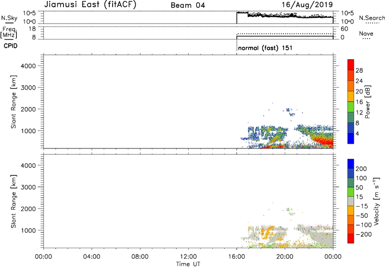Click the '28' value on the power colorbar
This screenshot has width=385, height=267.
[359, 70]
